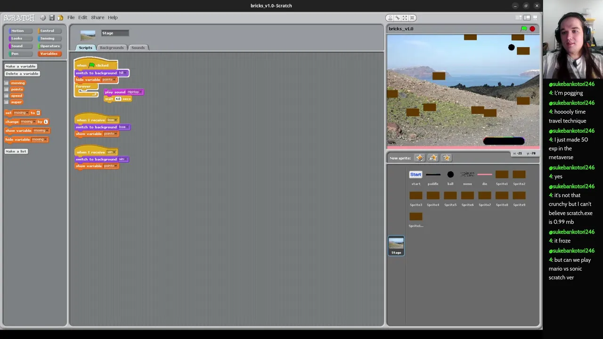Select the Stage thumbnail in sprite list

pos(396,246)
